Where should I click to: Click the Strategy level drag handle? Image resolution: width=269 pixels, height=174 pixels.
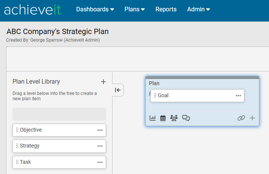pyautogui.click(x=17, y=146)
